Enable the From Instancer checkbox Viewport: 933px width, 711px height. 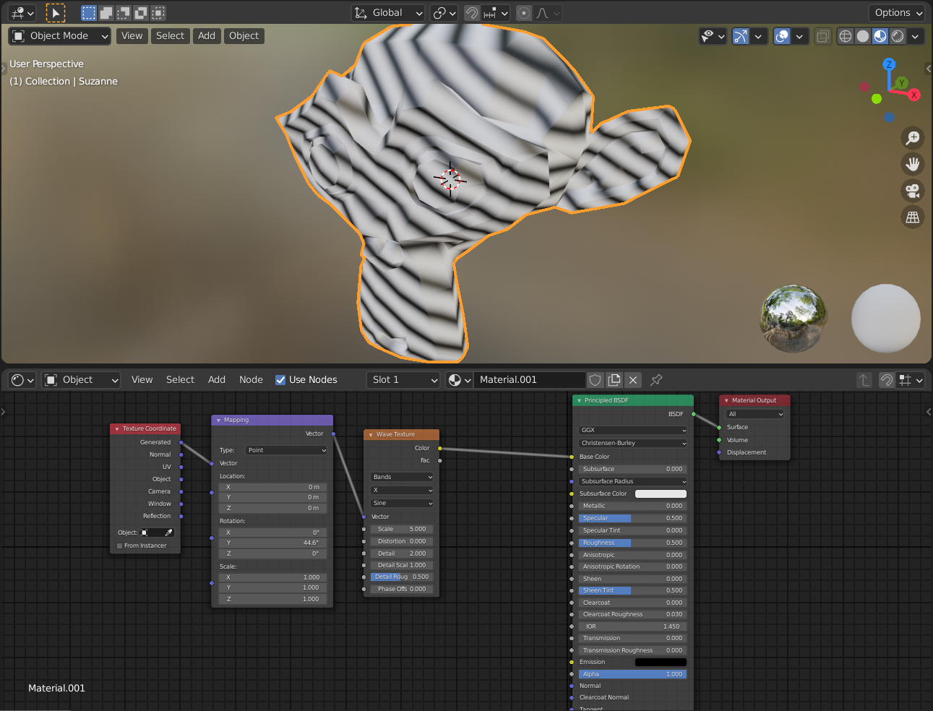120,546
